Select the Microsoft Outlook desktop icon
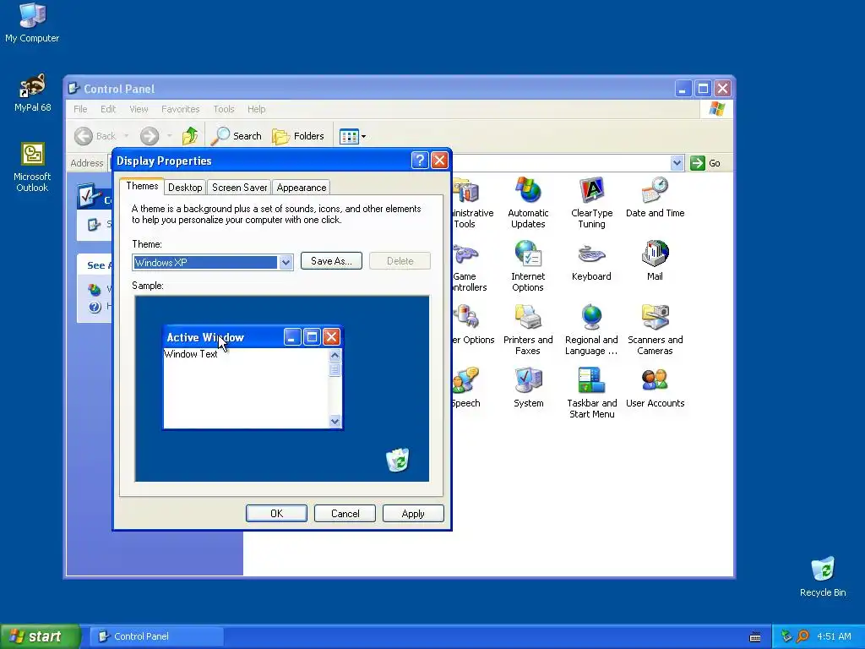865x649 pixels. pyautogui.click(x=32, y=166)
